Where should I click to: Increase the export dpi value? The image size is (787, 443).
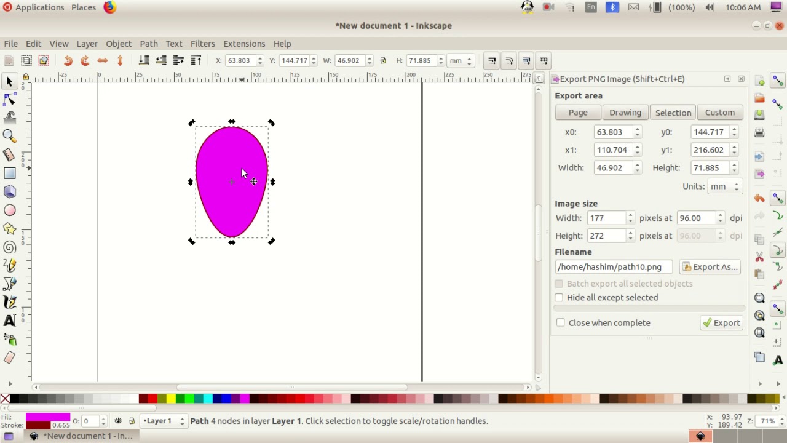720,215
